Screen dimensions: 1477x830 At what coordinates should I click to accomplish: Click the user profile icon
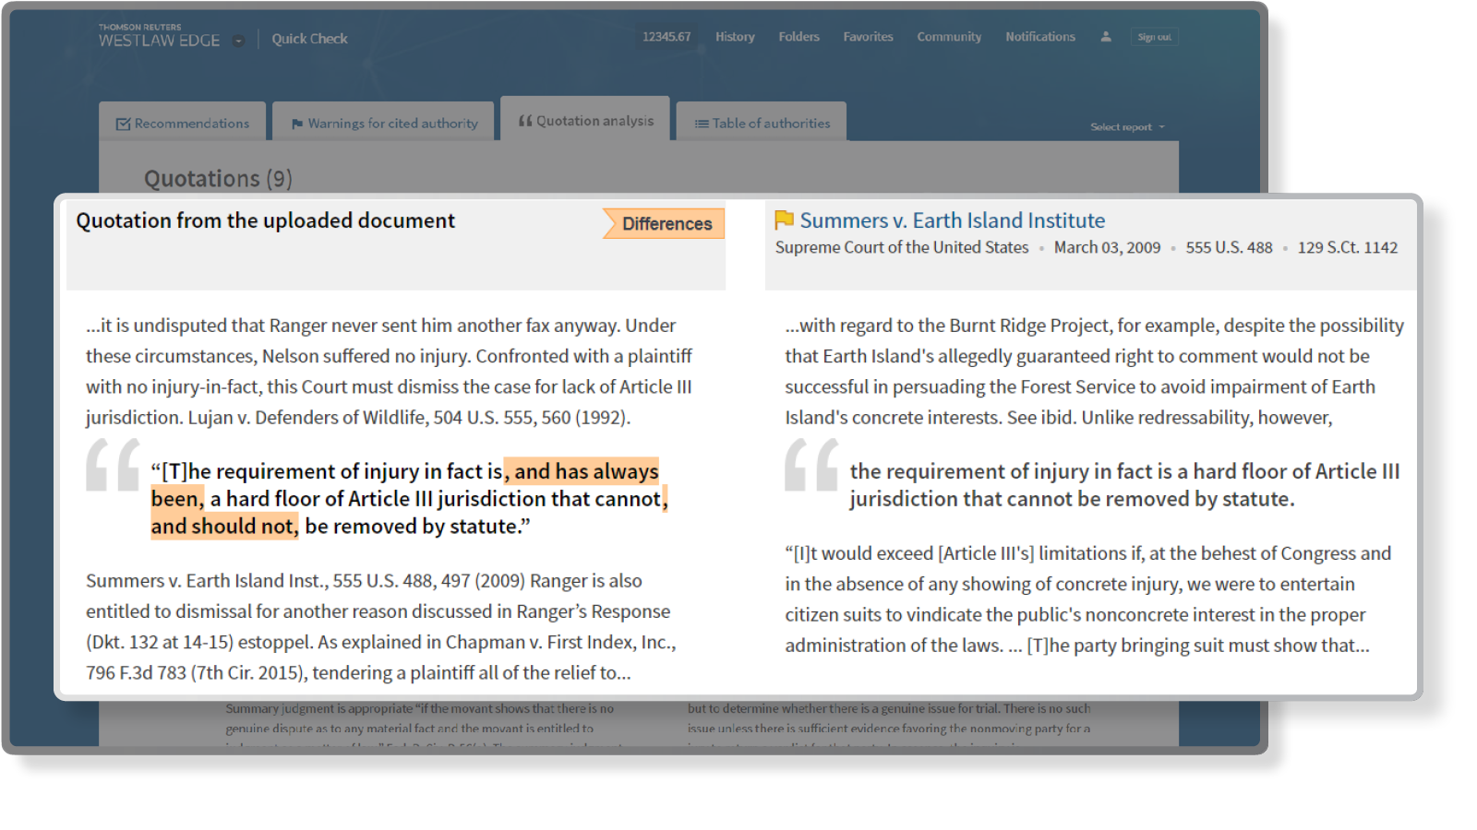[1106, 37]
